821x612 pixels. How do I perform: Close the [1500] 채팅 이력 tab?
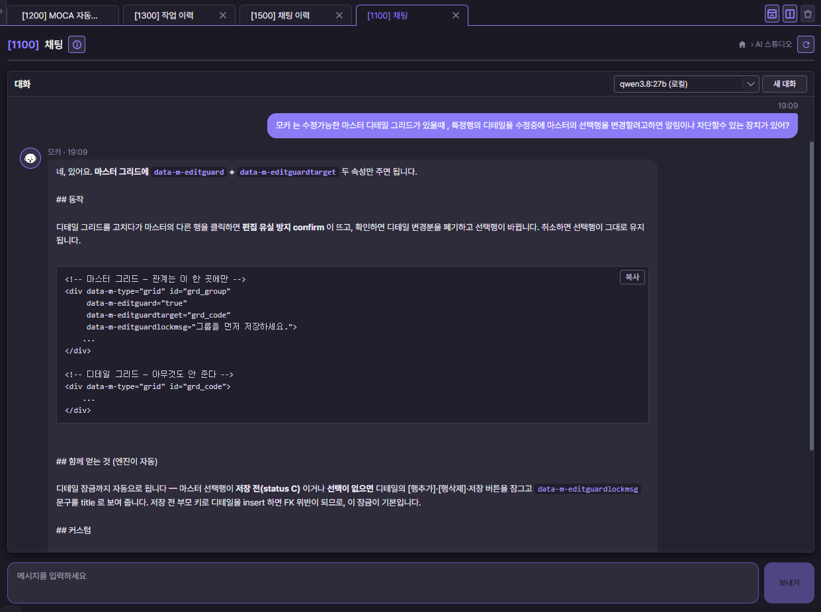339,15
